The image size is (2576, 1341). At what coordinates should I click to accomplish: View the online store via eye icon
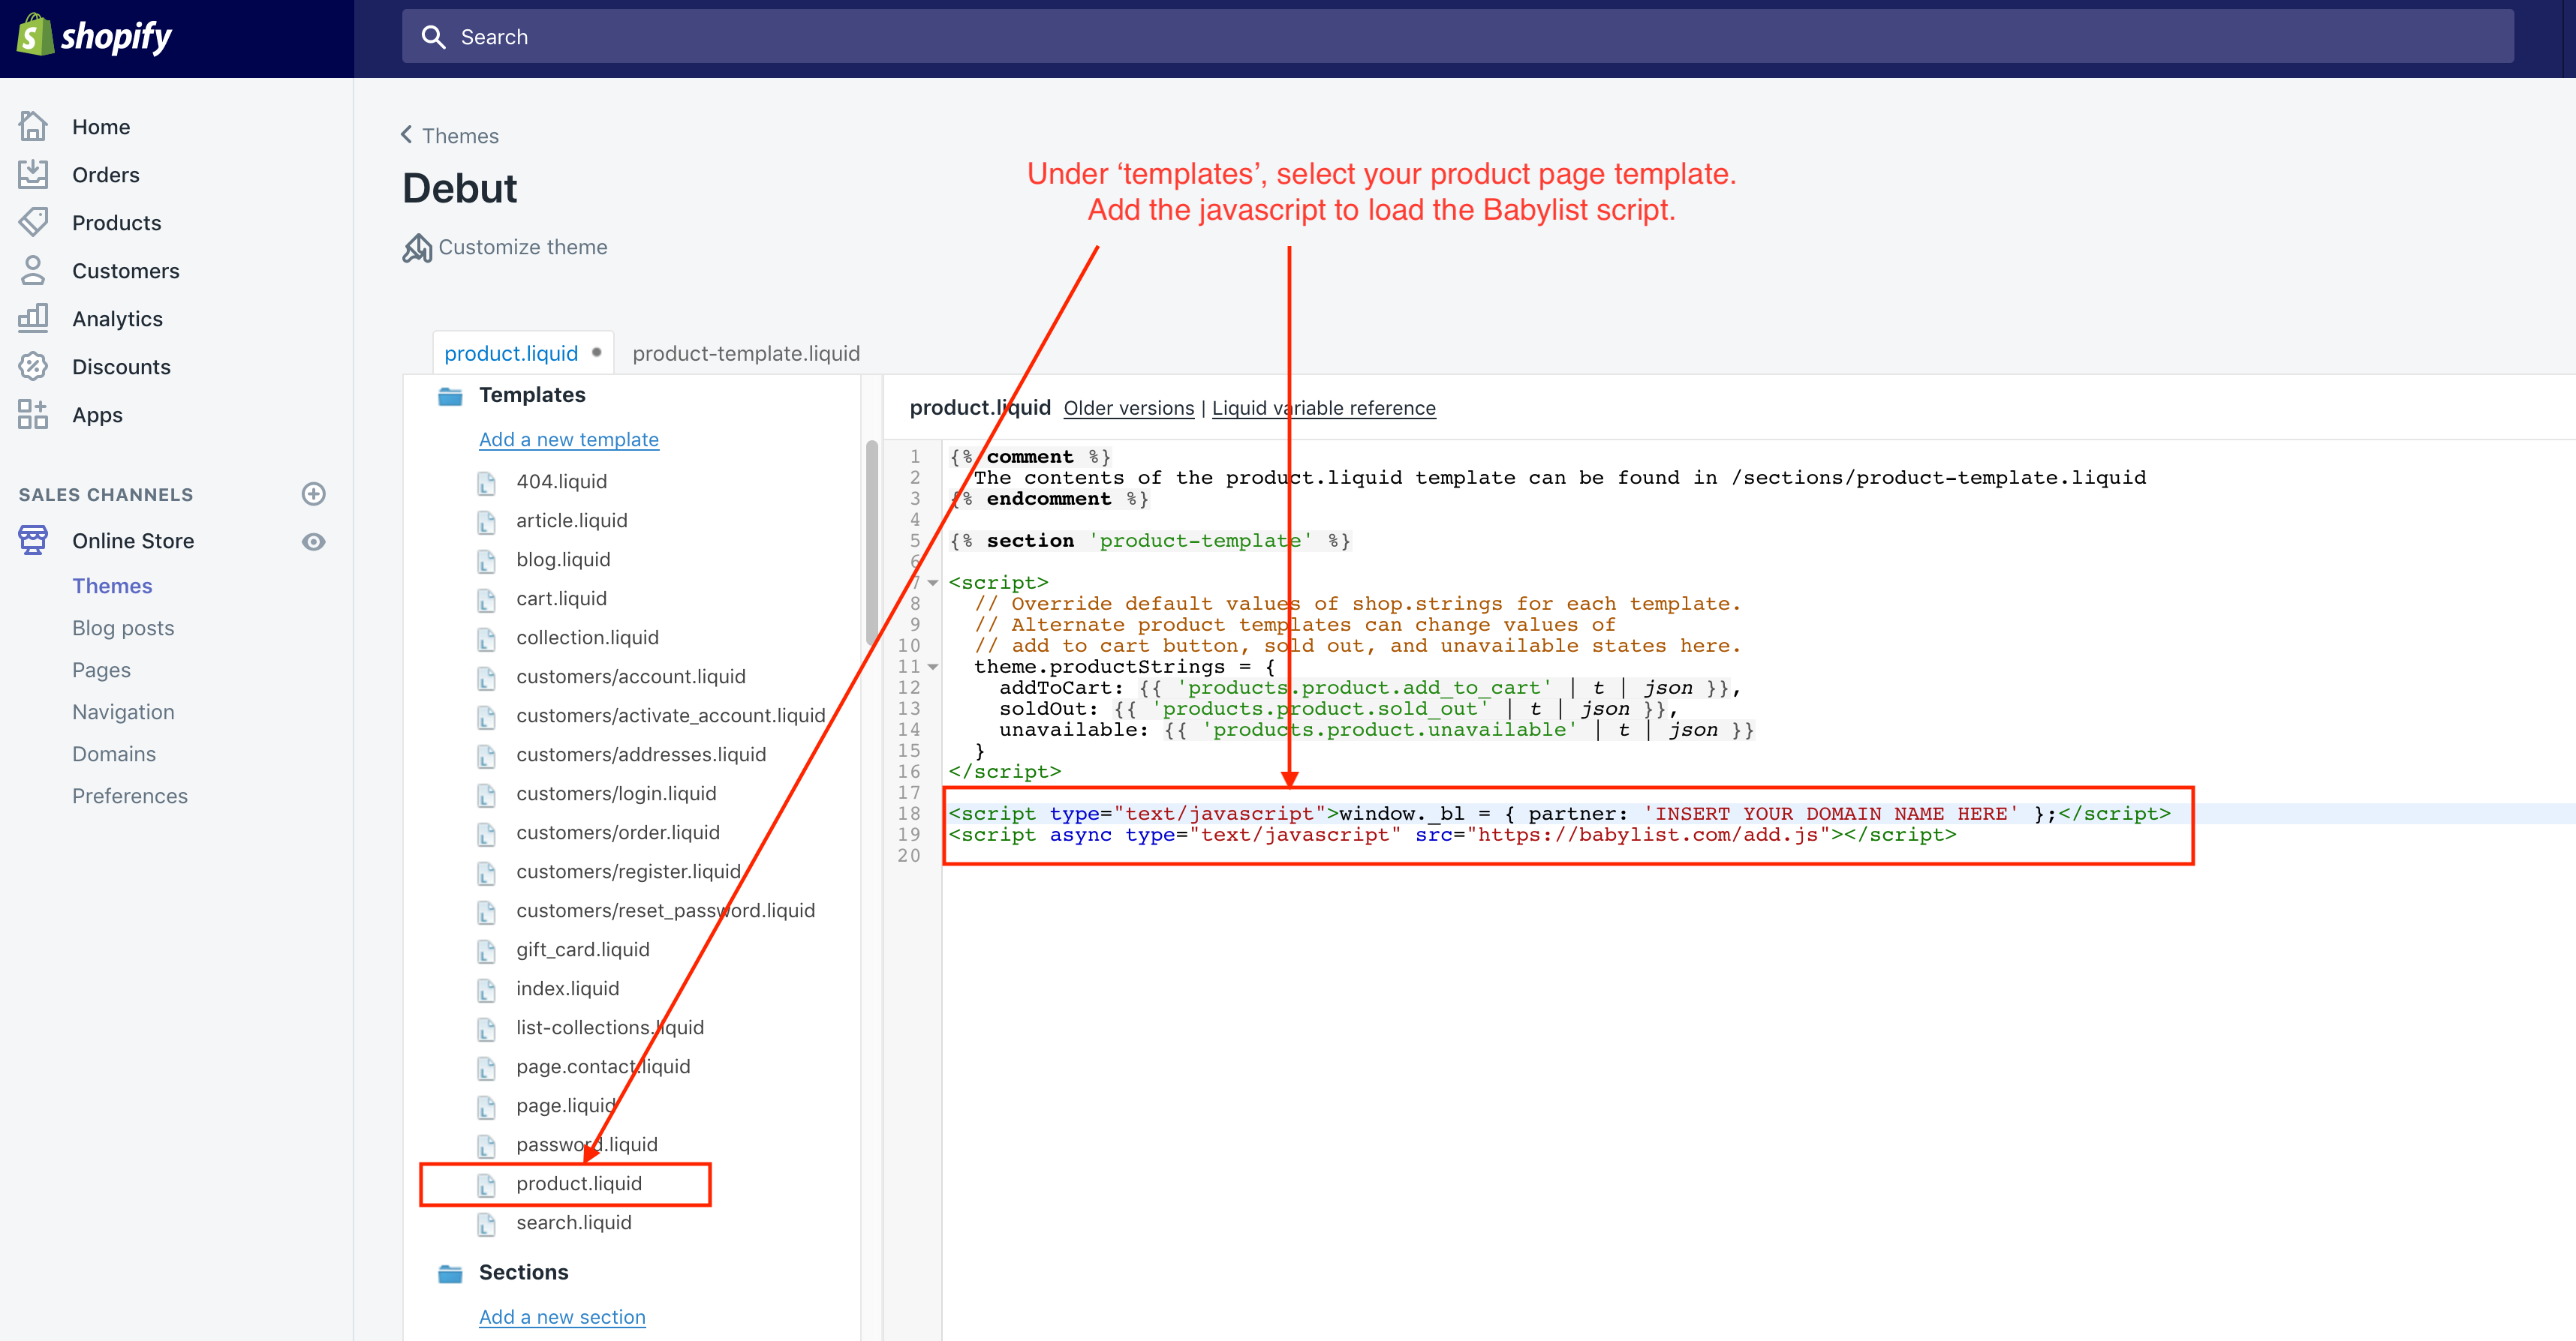click(x=313, y=541)
